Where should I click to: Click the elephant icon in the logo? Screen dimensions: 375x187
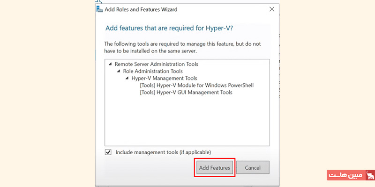[x=370, y=175]
